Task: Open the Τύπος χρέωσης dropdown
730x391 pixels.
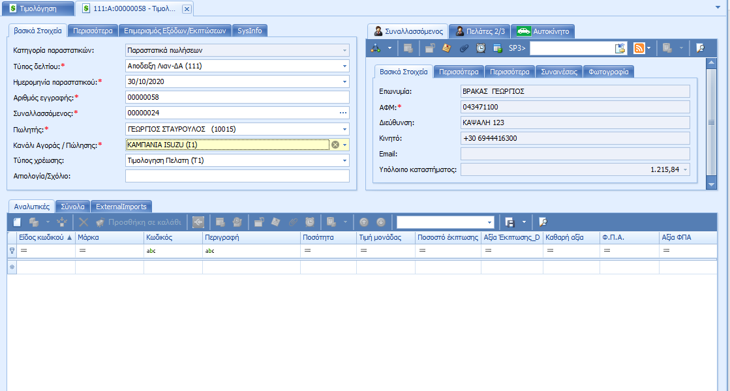Action: tap(344, 160)
